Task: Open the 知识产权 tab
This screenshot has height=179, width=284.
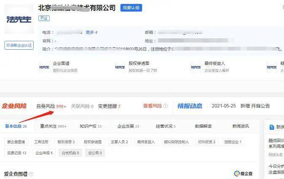Action: point(91,126)
